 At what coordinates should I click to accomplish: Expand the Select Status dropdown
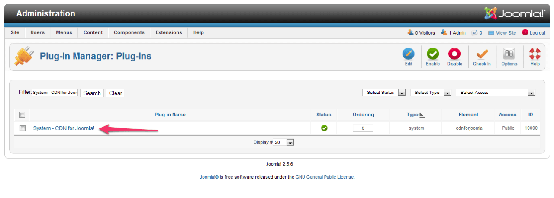384,93
